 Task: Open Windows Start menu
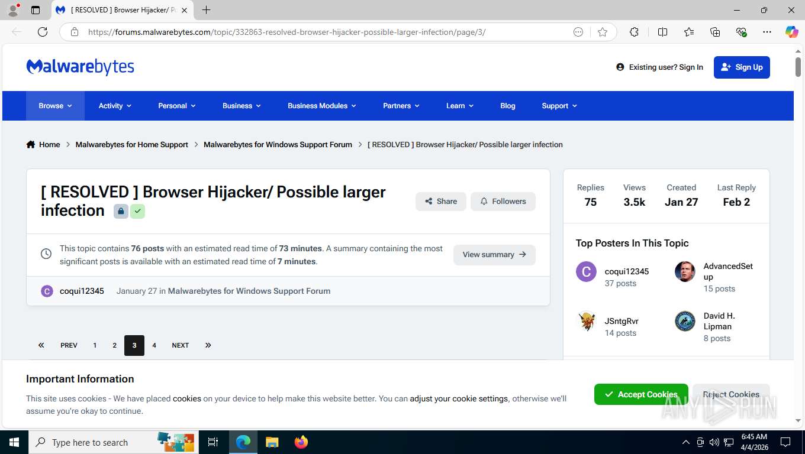coord(14,442)
